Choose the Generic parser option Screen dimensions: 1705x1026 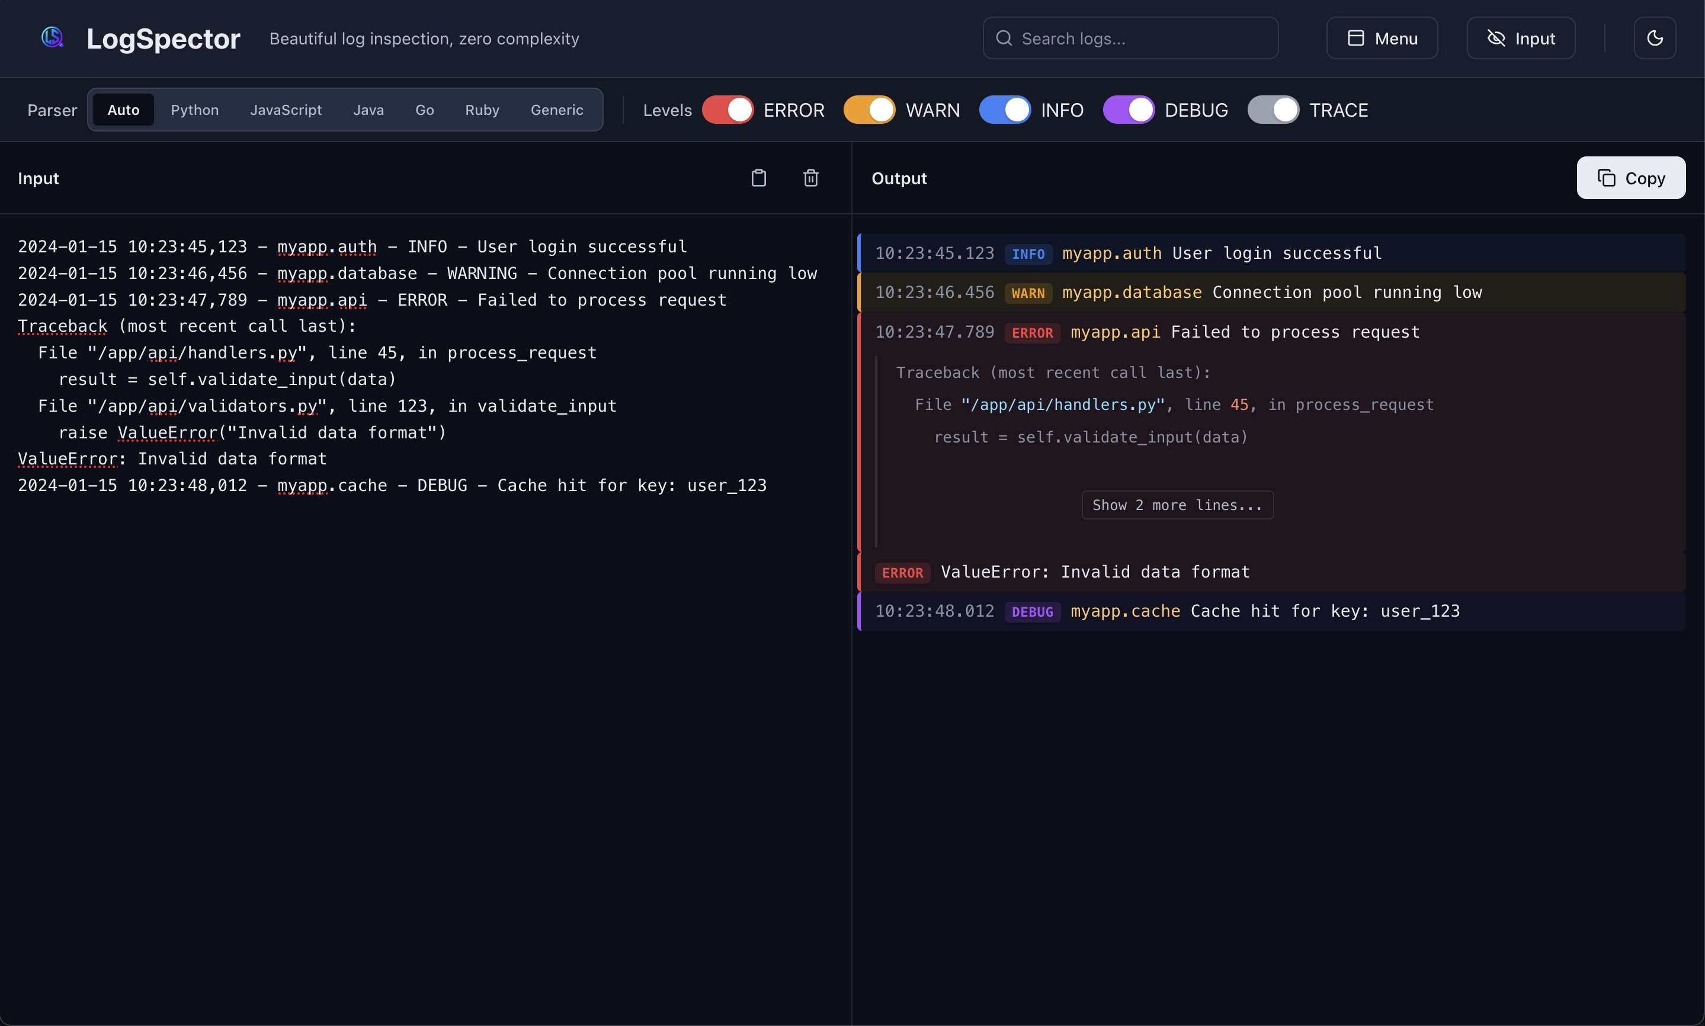point(556,110)
